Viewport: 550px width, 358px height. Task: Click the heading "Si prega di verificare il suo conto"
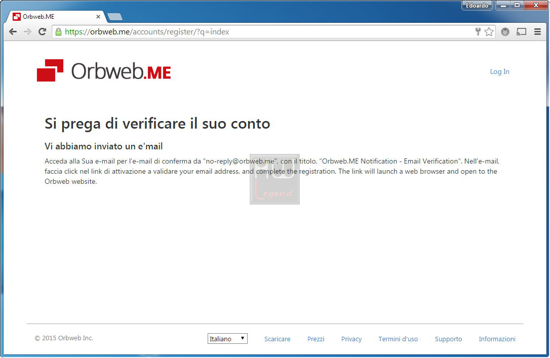click(157, 124)
